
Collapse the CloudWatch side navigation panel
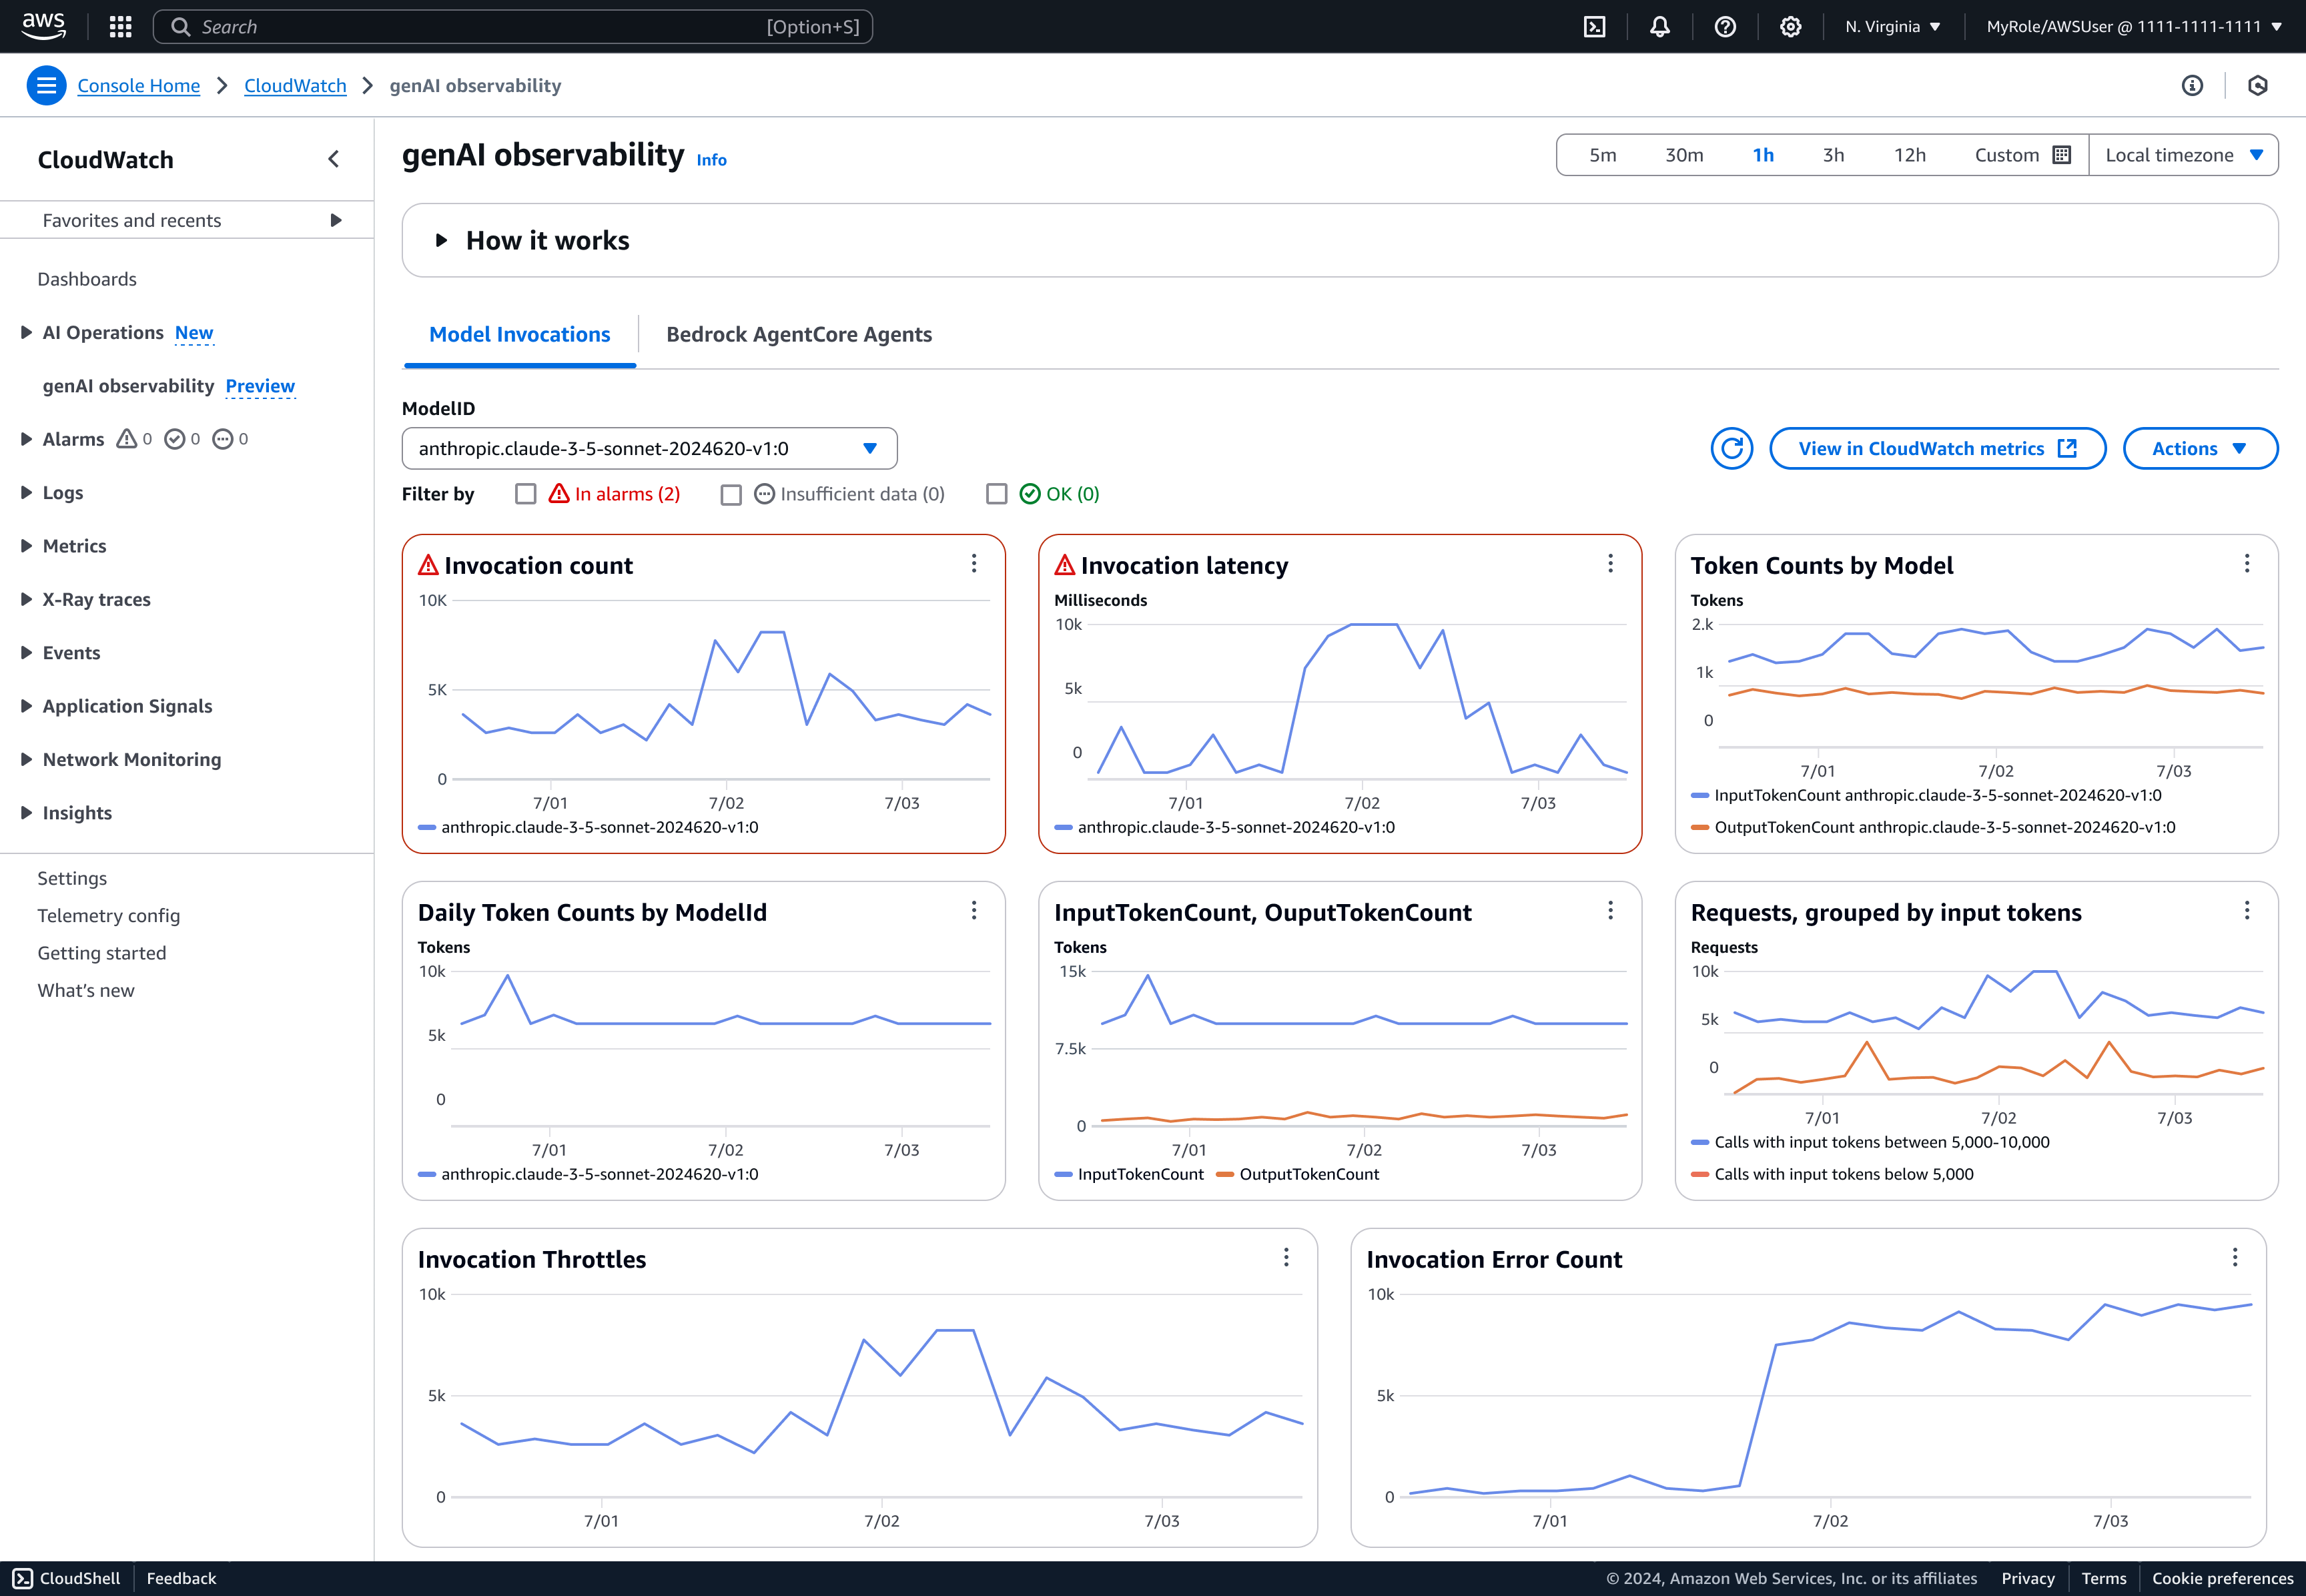coord(333,158)
